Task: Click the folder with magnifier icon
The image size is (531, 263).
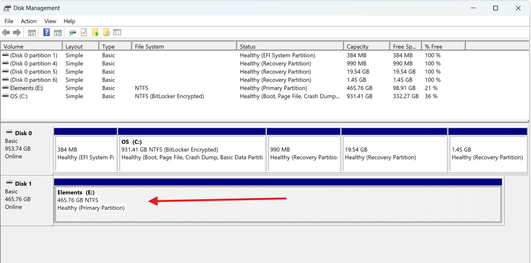Action: pyautogui.click(x=106, y=33)
